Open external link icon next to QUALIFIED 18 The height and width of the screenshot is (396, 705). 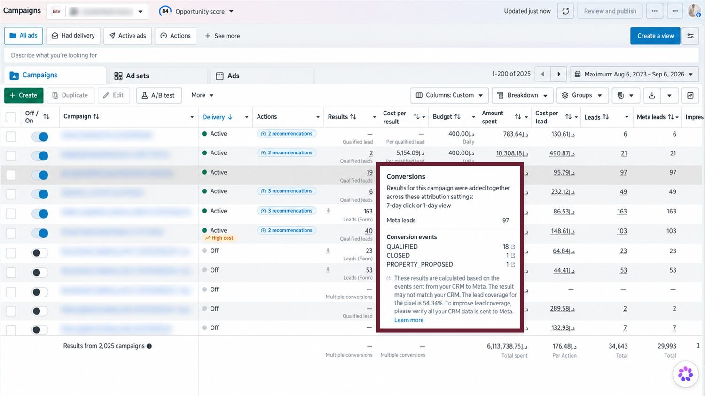point(513,247)
